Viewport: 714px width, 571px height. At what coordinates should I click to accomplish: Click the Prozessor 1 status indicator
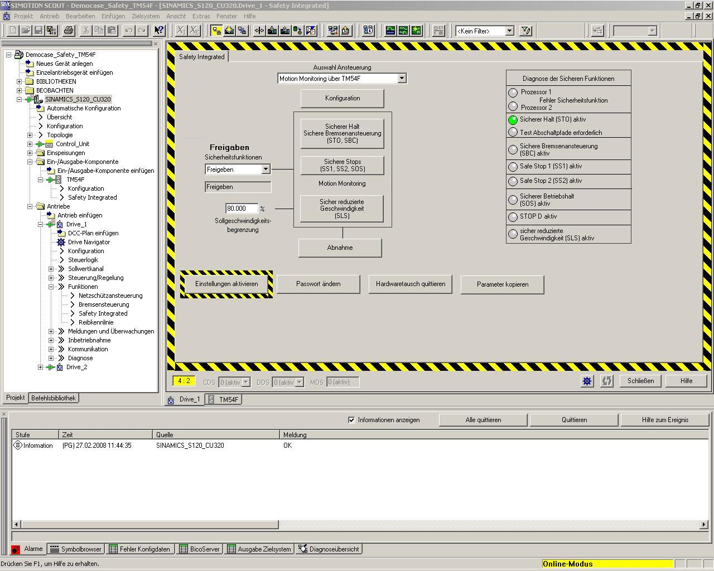pos(513,93)
